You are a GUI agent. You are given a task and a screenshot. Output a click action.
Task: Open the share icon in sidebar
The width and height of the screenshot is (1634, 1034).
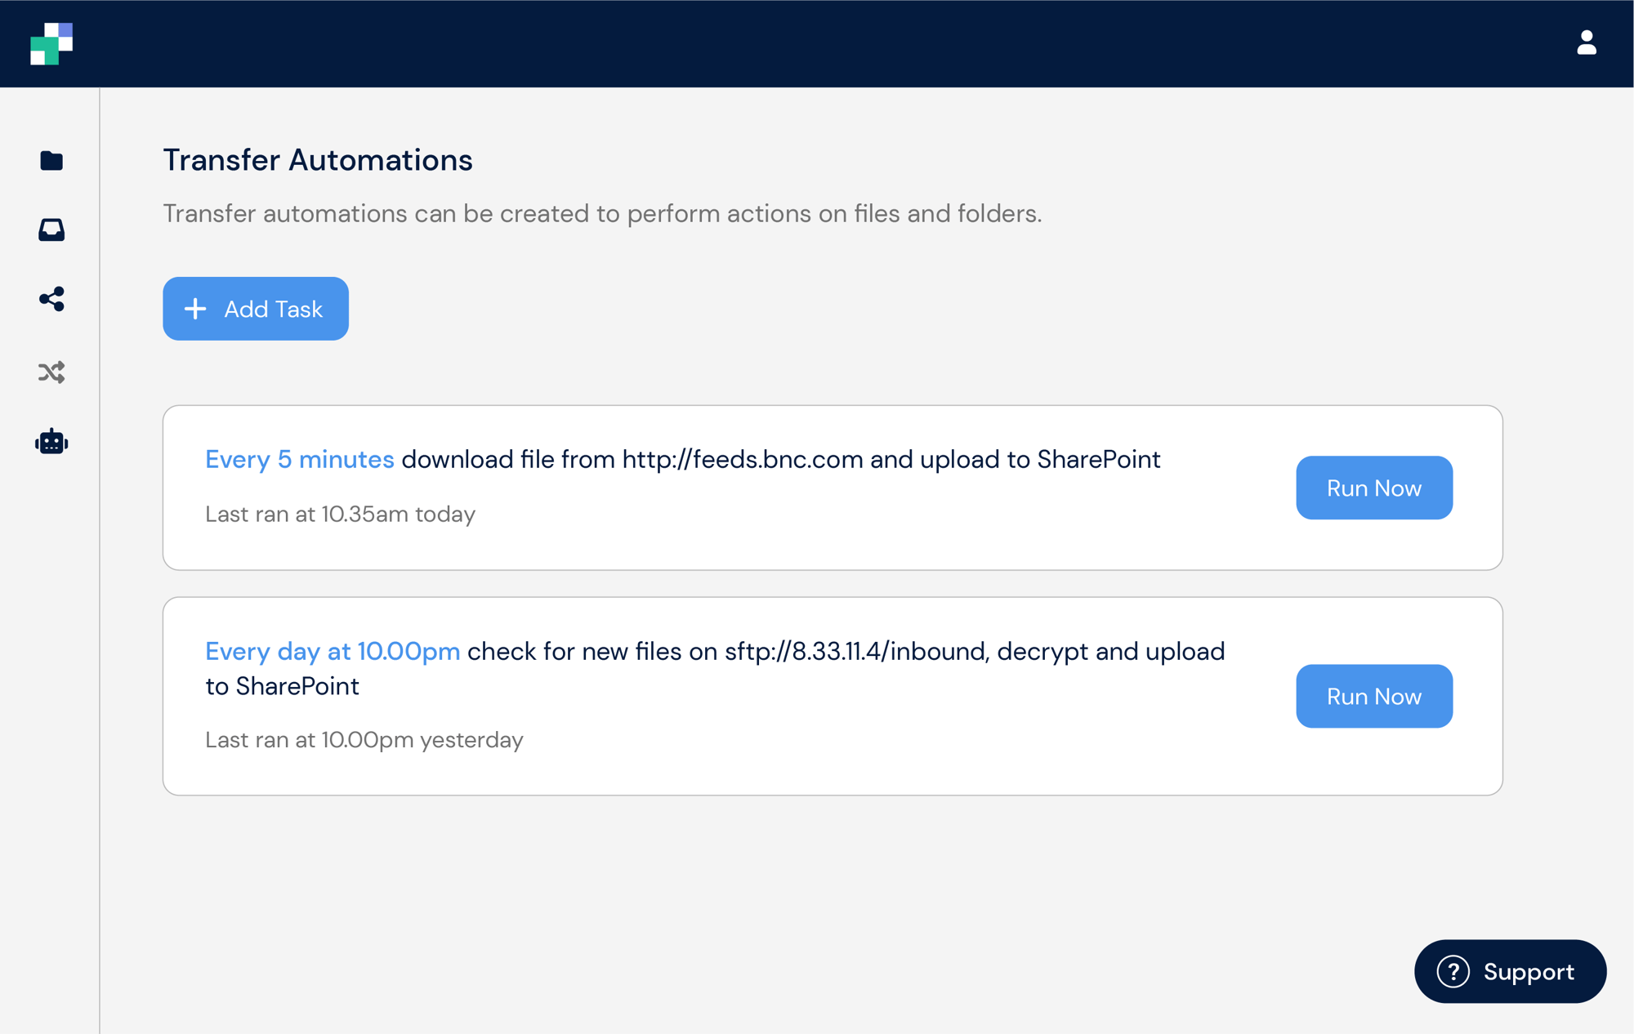51,299
